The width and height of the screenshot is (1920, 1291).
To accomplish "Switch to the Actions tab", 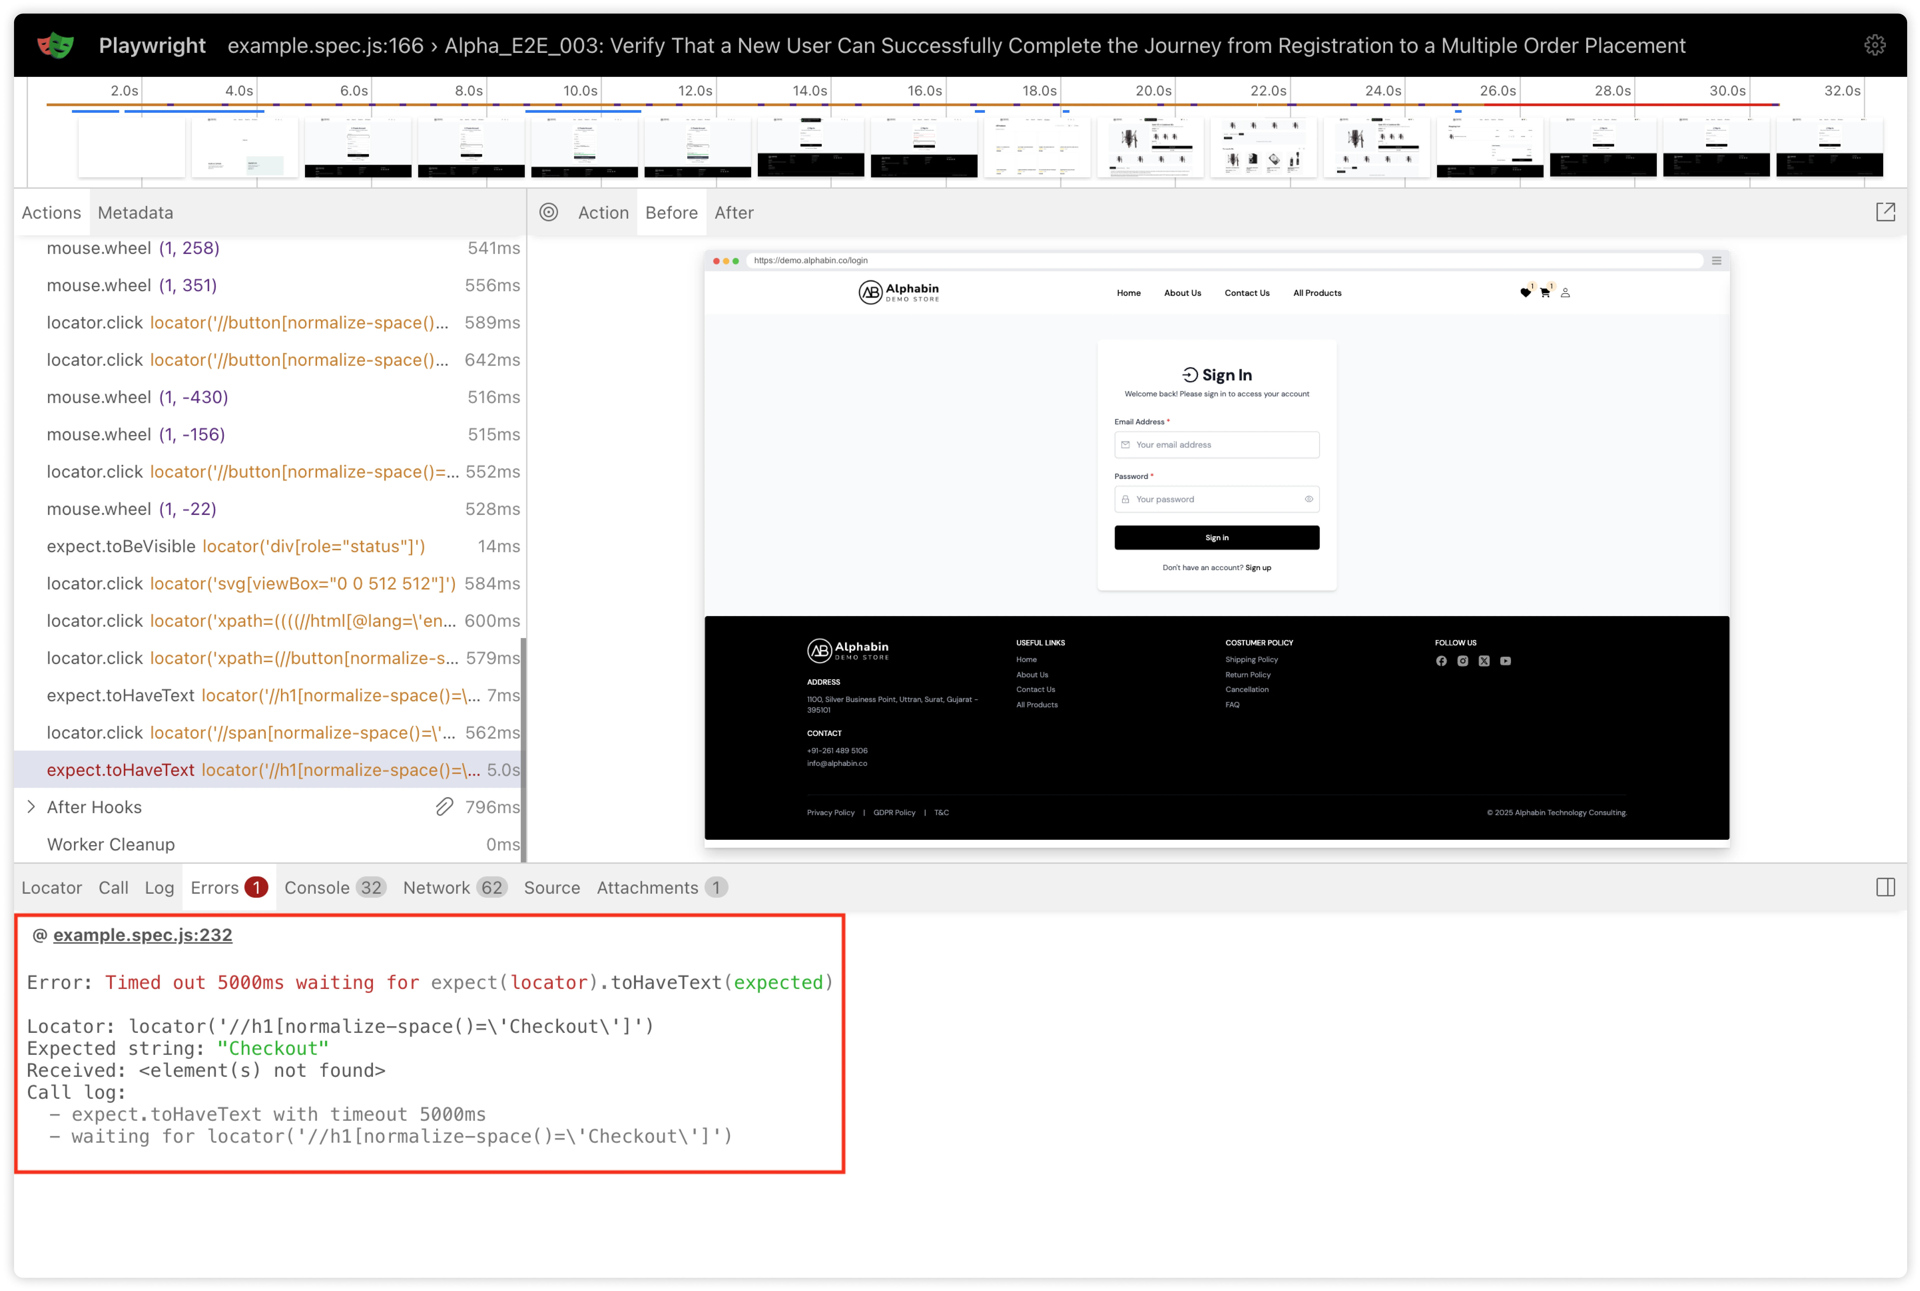I will 51,212.
